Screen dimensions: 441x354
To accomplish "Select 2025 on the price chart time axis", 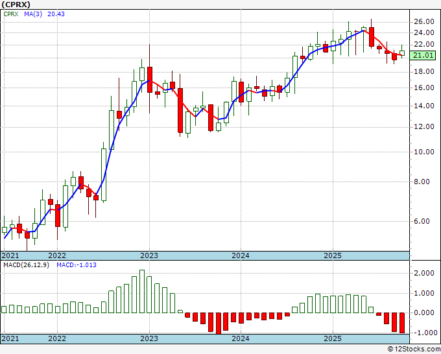I will coord(333,255).
